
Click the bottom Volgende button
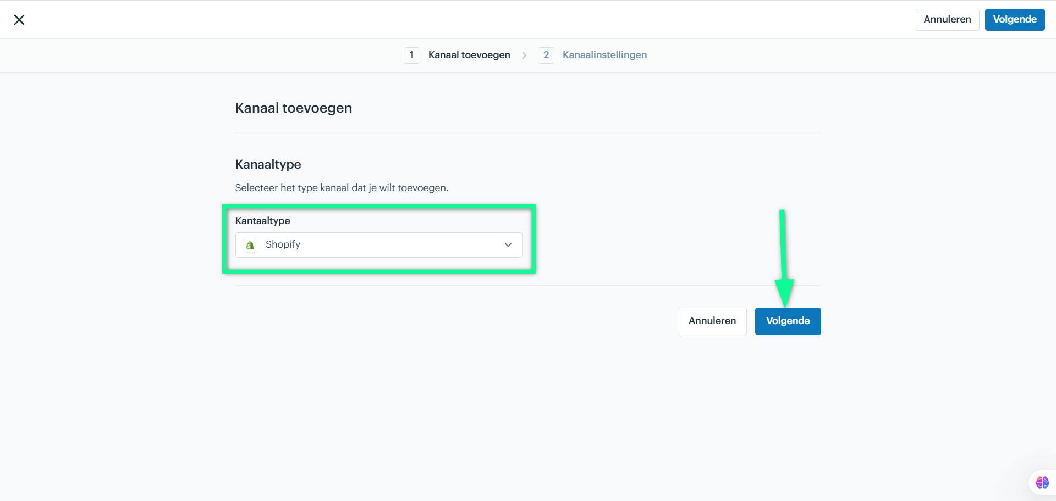[788, 321]
